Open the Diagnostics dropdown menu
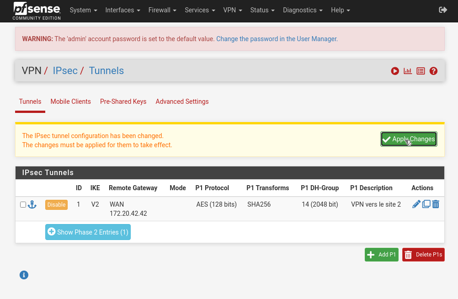458x299 pixels. (303, 10)
